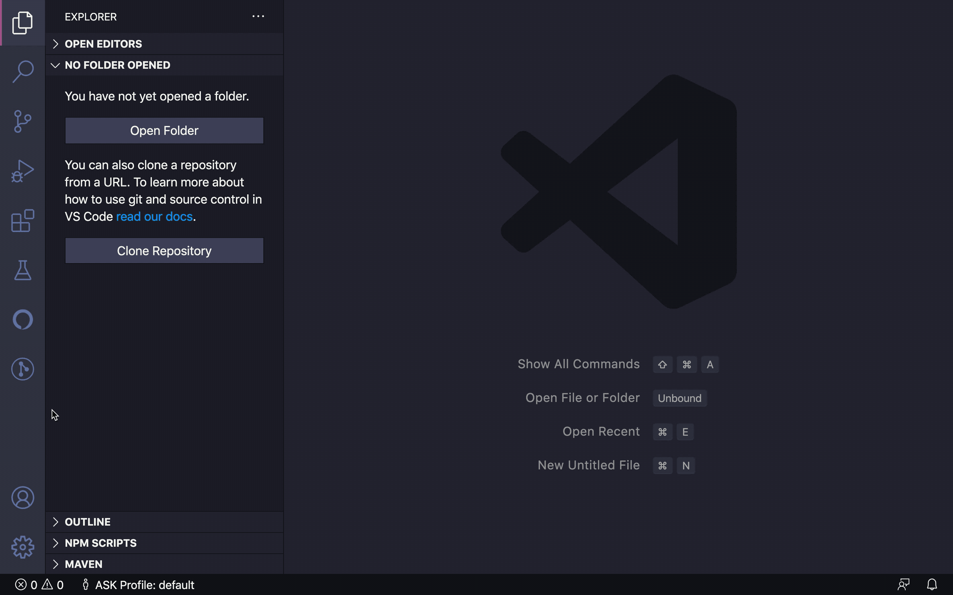The image size is (953, 595).
Task: Open the Extensions view
Action: [x=23, y=220]
